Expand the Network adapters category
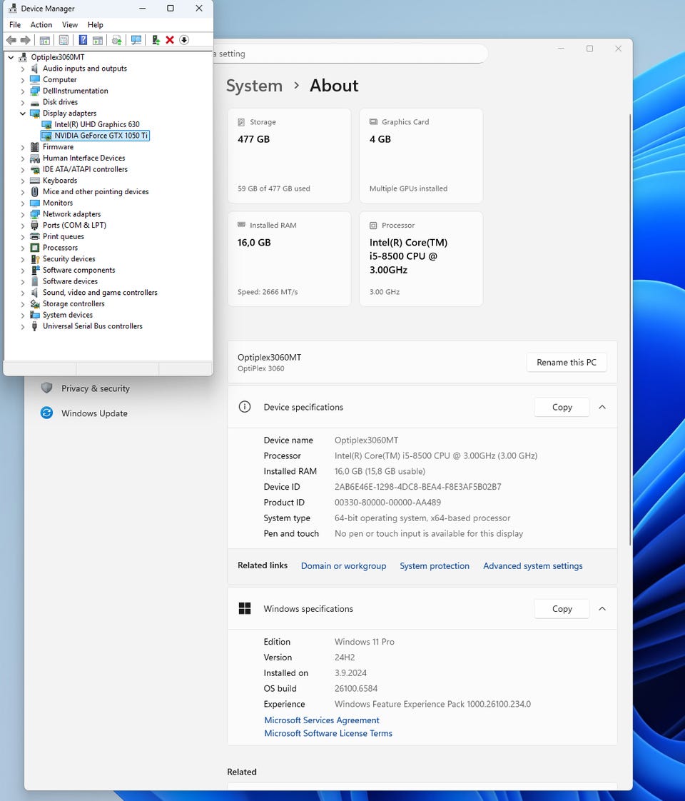Screen dimensions: 685x801 [23, 214]
